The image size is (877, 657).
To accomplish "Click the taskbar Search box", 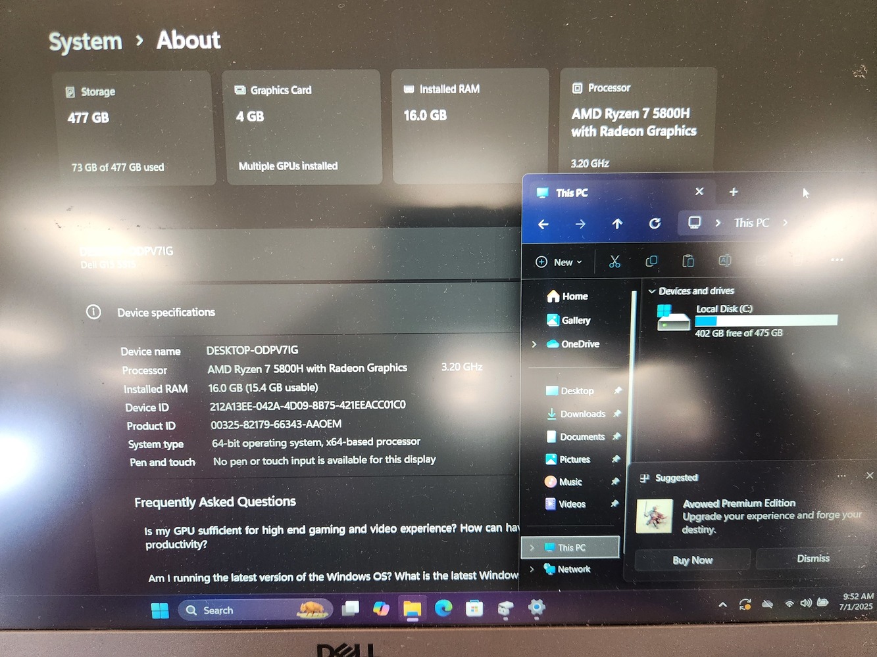I will (255, 610).
